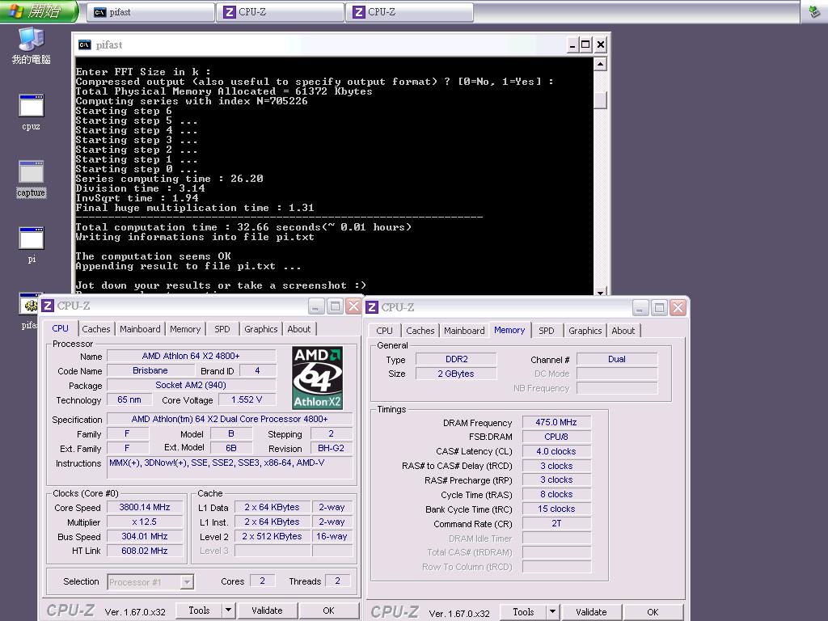Select the capture desktop icon

(32, 179)
